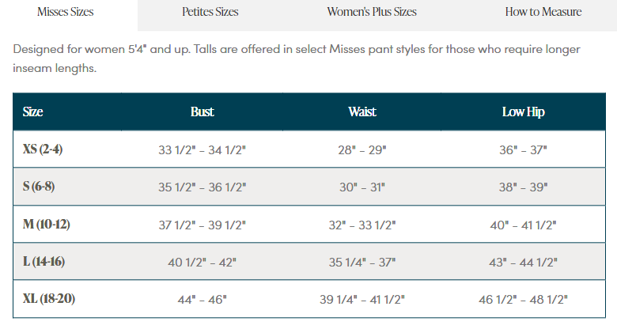Click the Low Hip column header
Screen dimensions: 617x329
pyautogui.click(x=524, y=112)
